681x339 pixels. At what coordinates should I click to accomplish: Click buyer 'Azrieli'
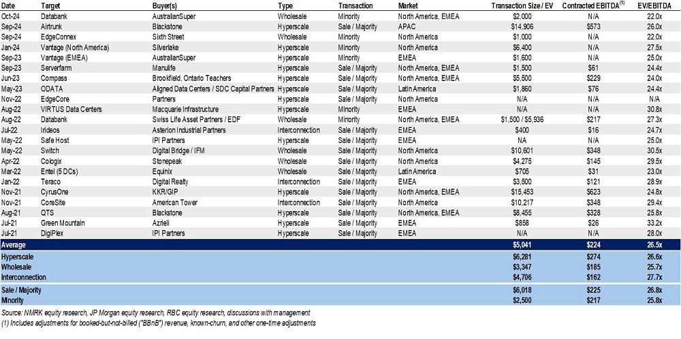click(x=162, y=223)
